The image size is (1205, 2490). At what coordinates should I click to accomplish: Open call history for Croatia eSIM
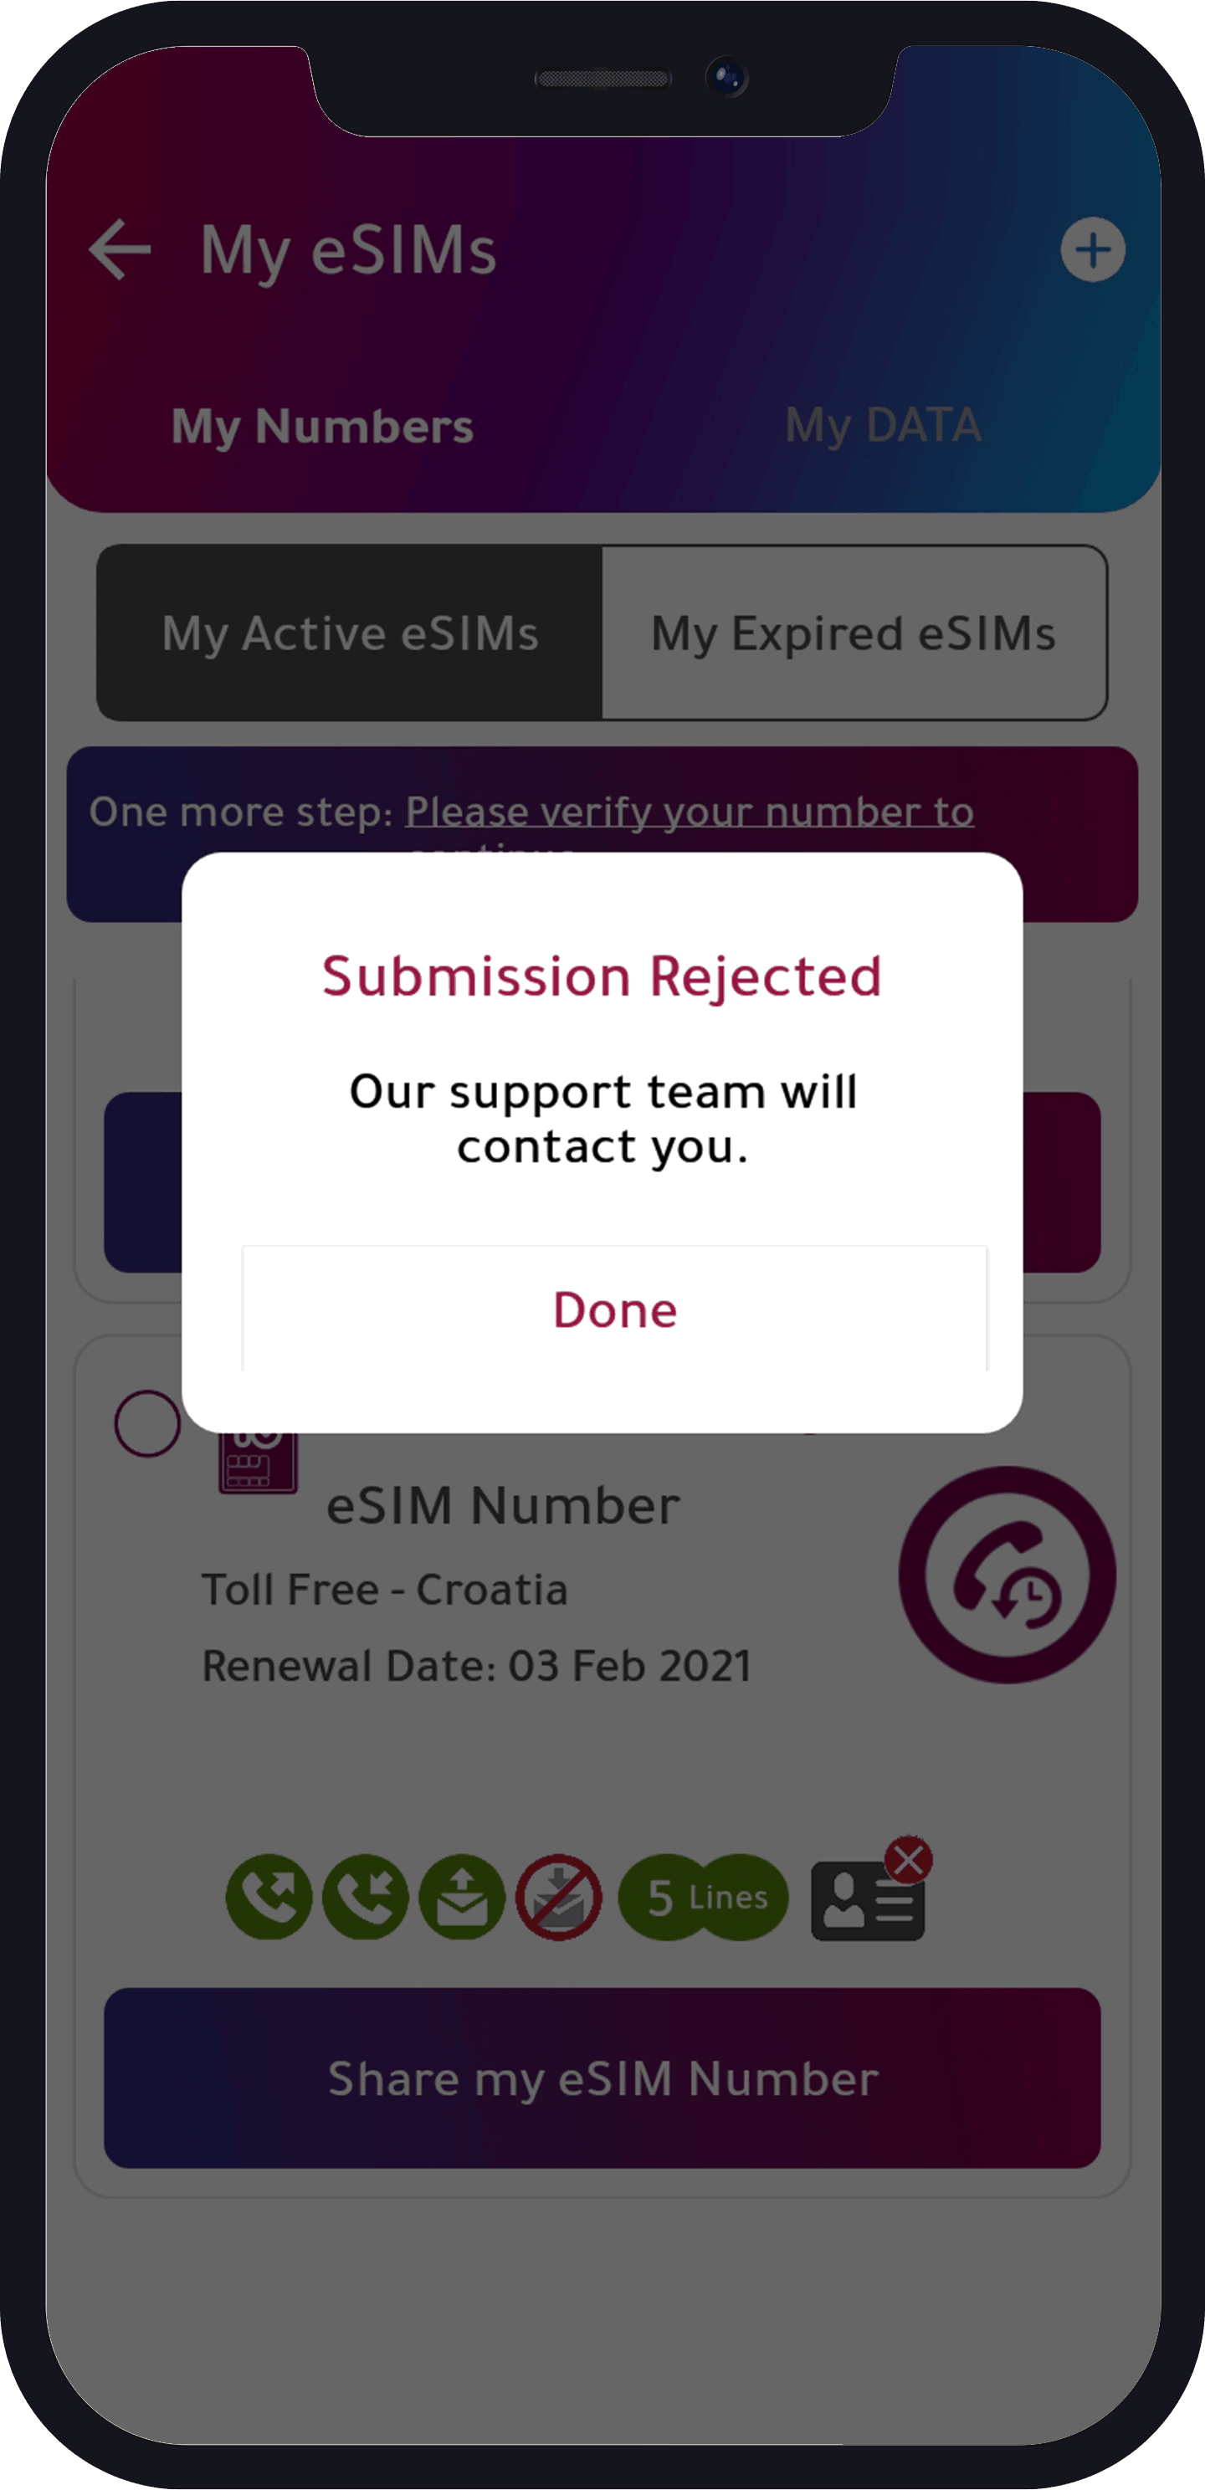(x=1006, y=1574)
